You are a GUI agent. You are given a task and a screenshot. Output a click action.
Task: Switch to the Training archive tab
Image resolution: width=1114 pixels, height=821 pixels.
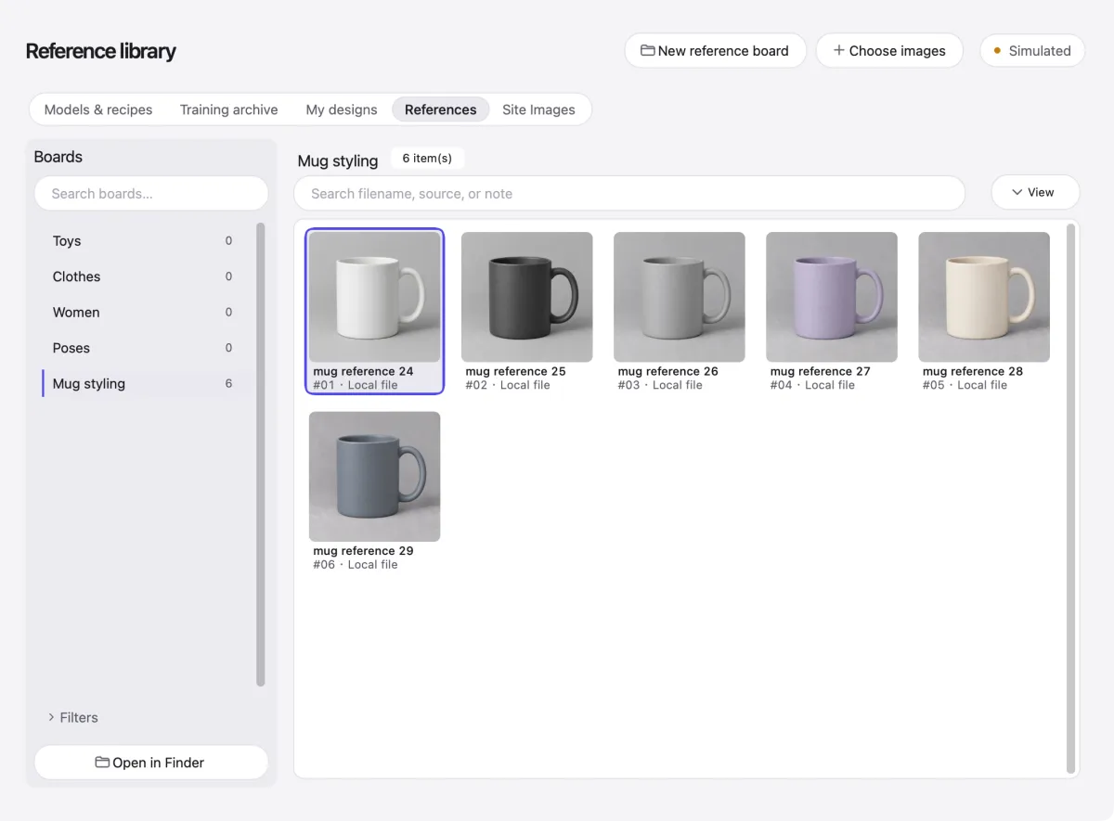(228, 109)
